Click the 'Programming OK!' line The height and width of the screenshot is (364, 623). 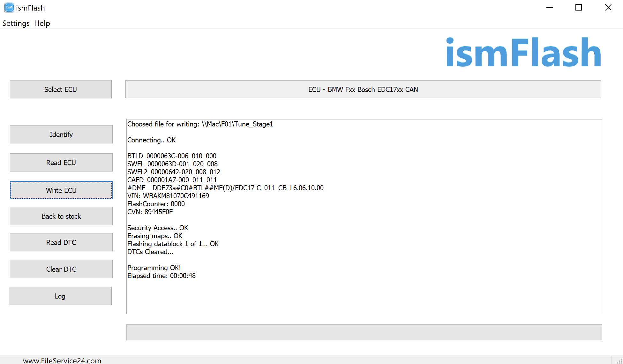pos(154,268)
